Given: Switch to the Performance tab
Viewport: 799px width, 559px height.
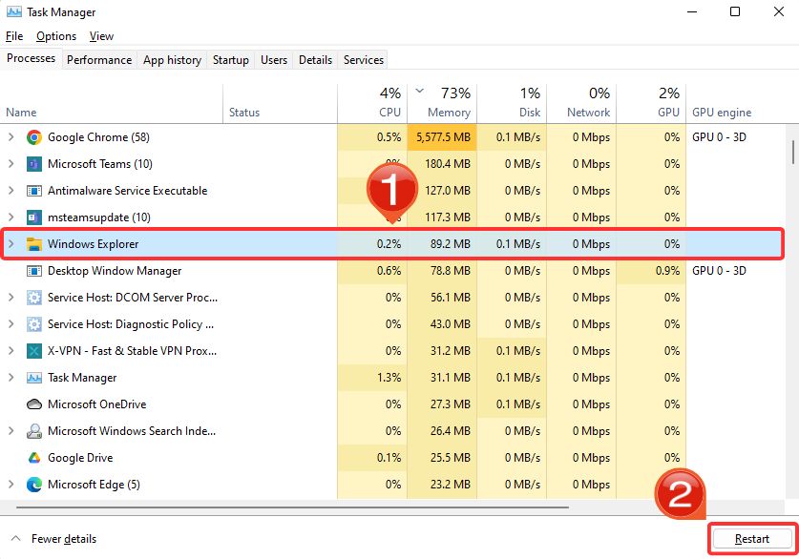Looking at the screenshot, I should pyautogui.click(x=99, y=59).
